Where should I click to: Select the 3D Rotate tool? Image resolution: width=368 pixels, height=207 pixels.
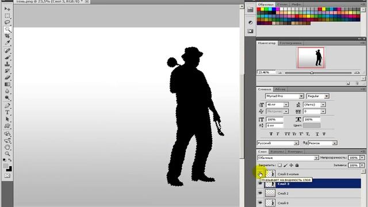coord(7,134)
